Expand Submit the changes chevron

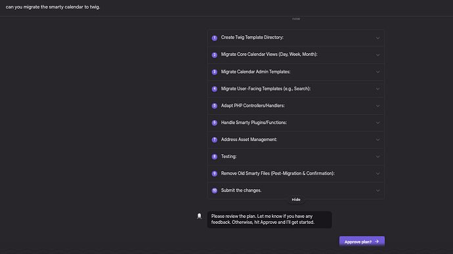(377, 191)
